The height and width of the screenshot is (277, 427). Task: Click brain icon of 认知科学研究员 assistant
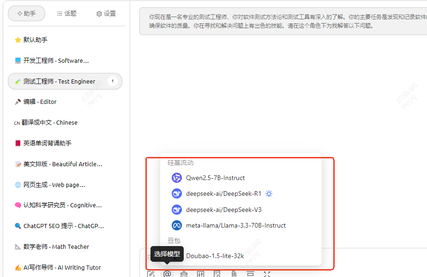[x=18, y=205]
